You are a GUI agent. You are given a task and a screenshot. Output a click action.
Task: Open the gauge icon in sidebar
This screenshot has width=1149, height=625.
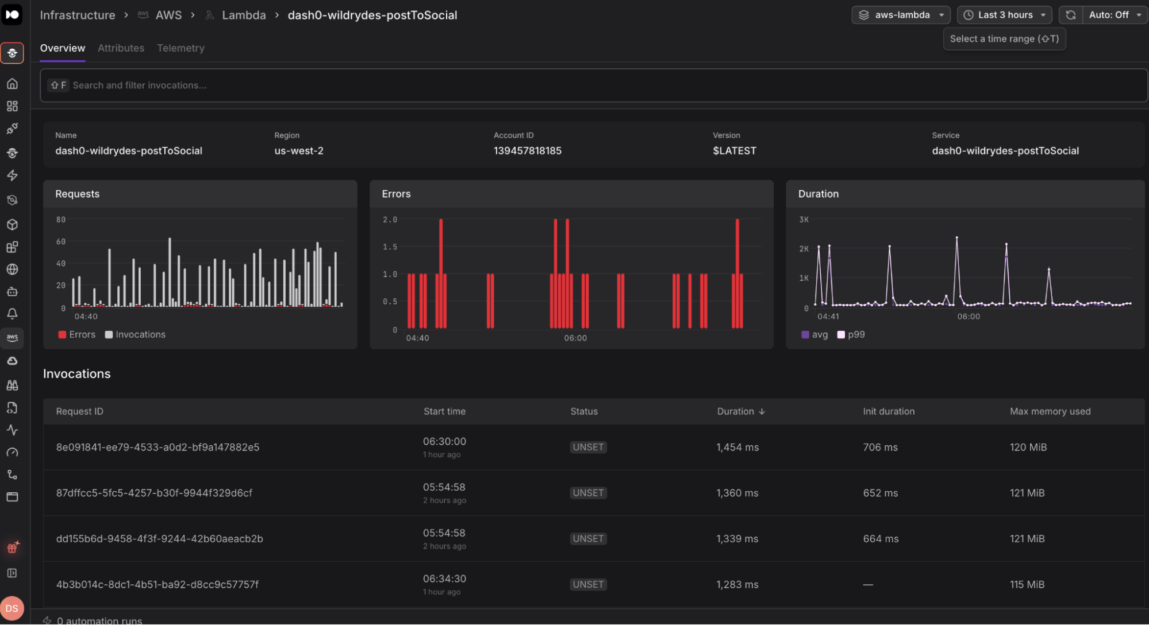click(x=12, y=453)
